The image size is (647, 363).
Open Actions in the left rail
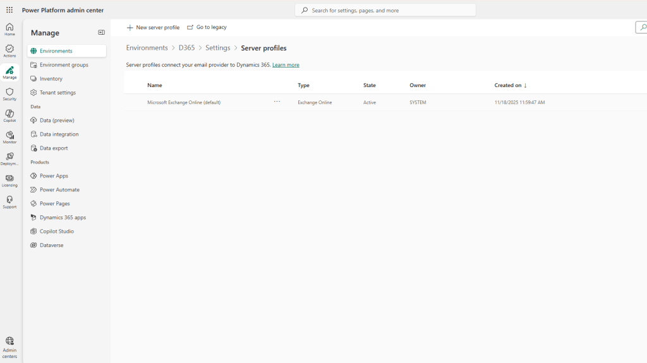tap(9, 51)
